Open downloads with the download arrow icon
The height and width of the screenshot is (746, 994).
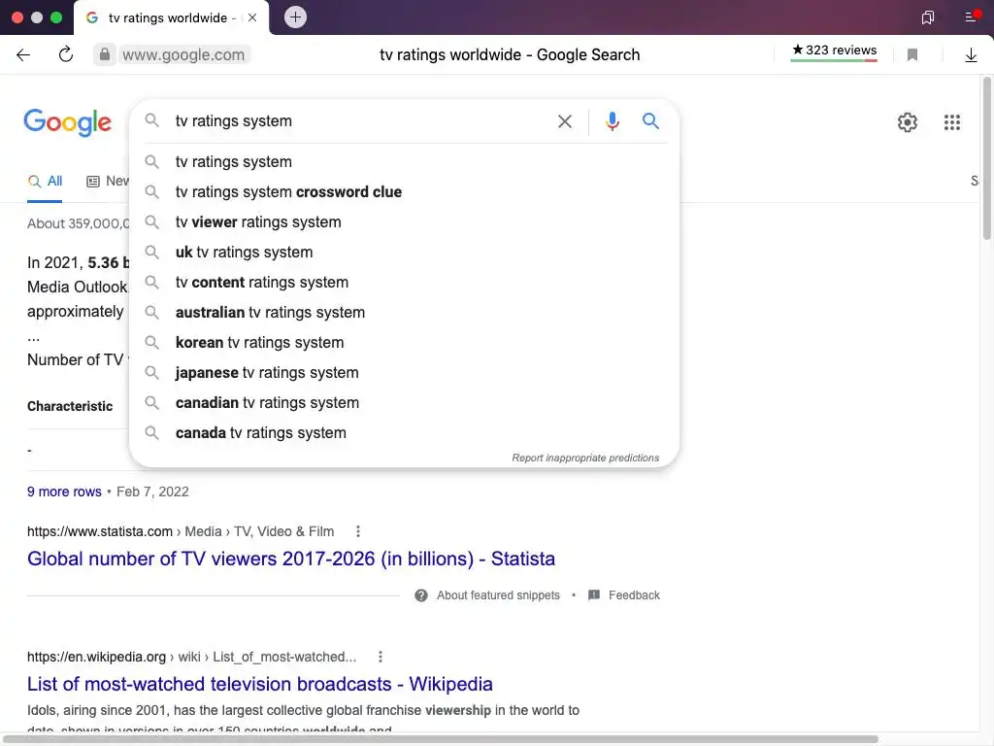971,55
